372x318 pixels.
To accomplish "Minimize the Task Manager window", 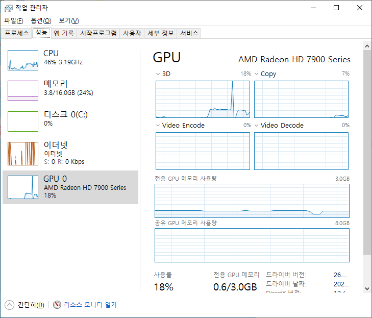I will 313,8.
